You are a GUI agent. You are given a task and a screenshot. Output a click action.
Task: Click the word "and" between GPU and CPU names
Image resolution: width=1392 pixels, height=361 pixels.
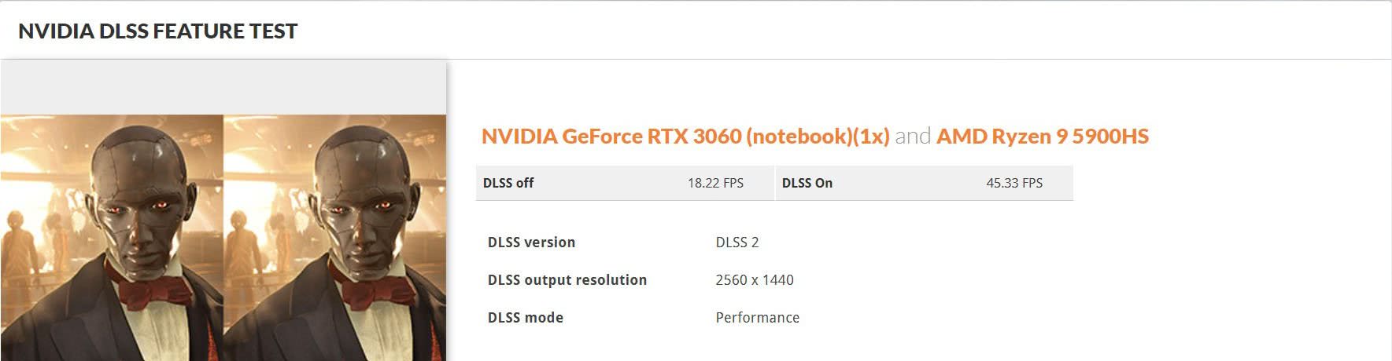click(x=913, y=137)
